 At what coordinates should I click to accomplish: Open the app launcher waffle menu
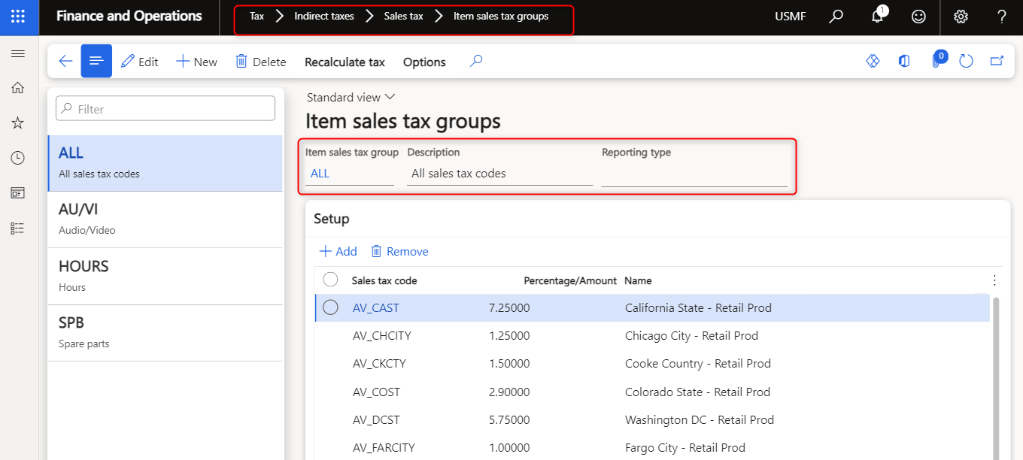18,17
